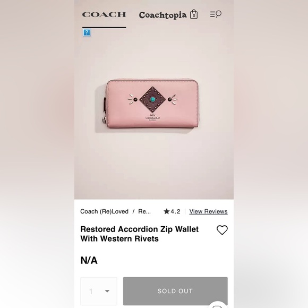This screenshot has width=308, height=308.
Task: Switch to Coachtopia tab
Action: pyautogui.click(x=162, y=15)
